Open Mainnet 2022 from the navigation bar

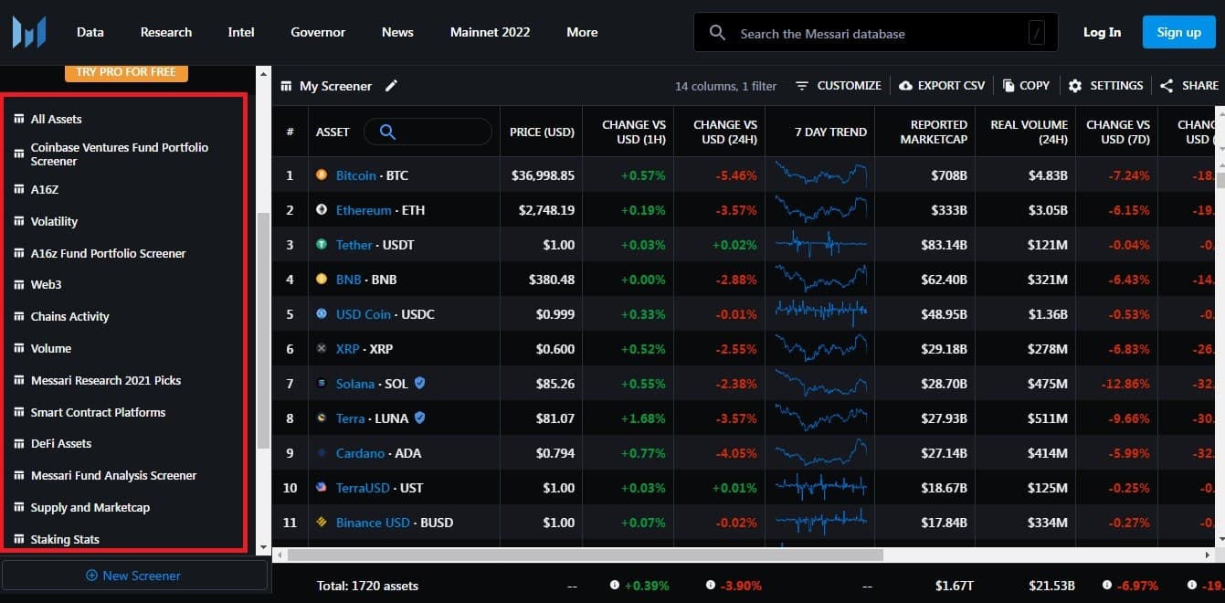click(490, 32)
